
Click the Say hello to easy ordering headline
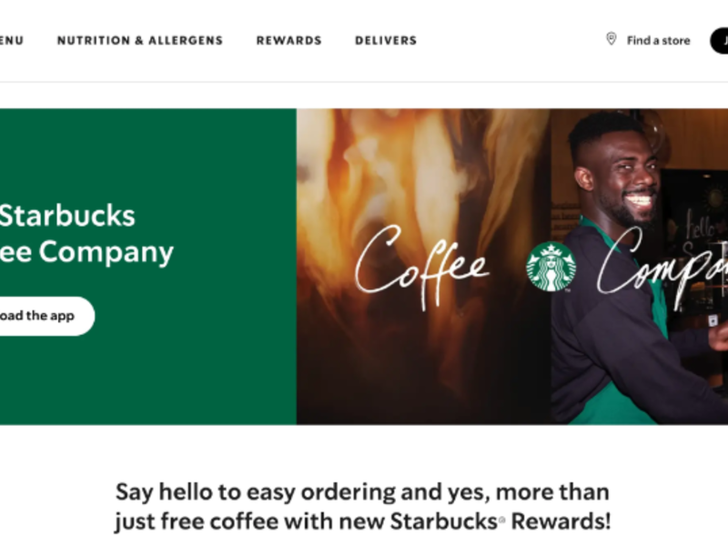point(362,507)
